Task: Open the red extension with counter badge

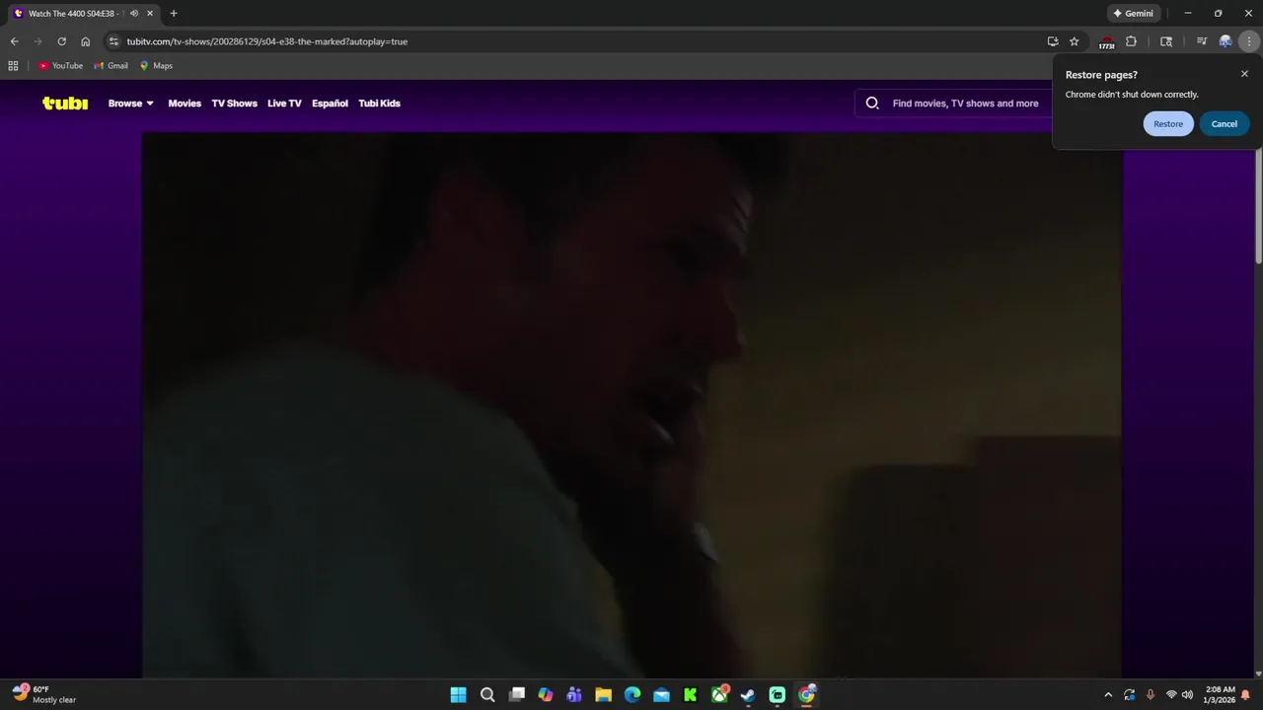Action: [1107, 41]
